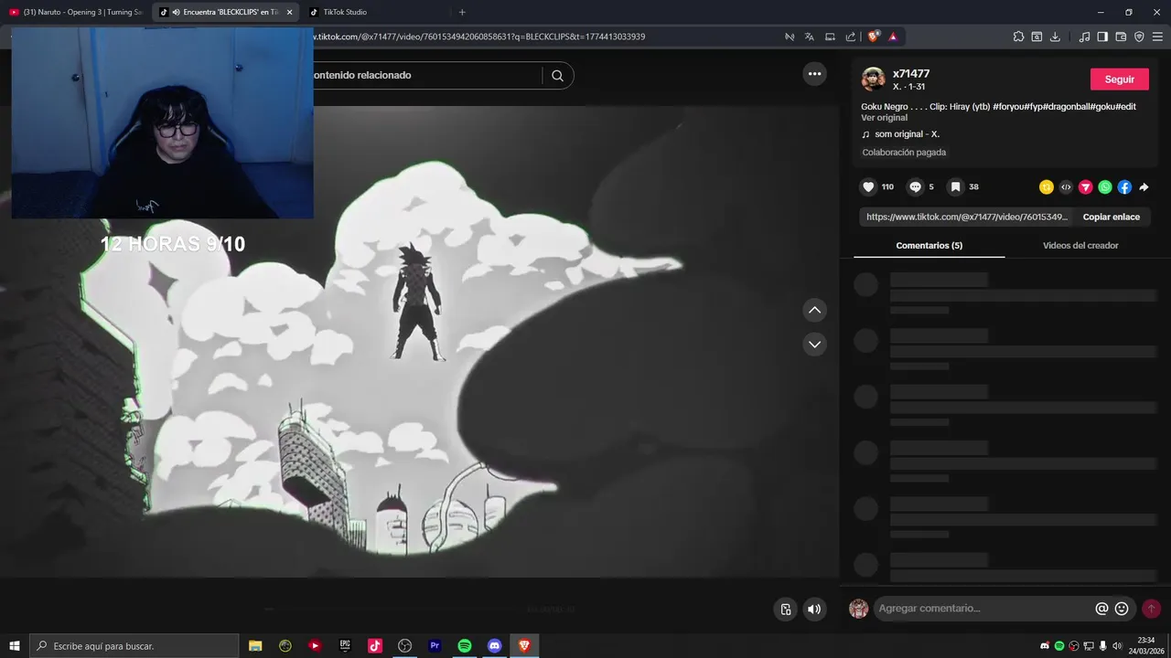Share page via address bar icon
The height and width of the screenshot is (658, 1171).
[851, 37]
